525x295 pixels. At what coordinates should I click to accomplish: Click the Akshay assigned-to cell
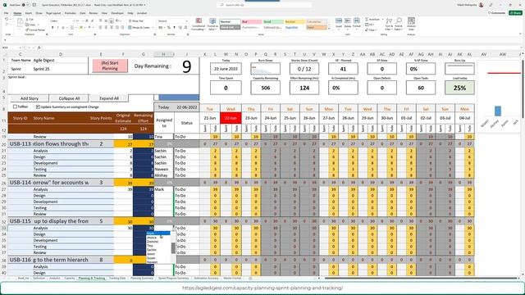[164, 175]
